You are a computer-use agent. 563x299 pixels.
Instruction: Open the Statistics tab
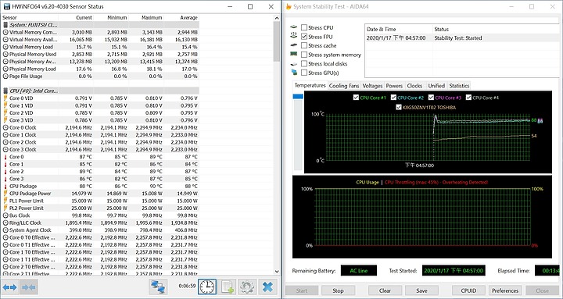[x=459, y=86]
